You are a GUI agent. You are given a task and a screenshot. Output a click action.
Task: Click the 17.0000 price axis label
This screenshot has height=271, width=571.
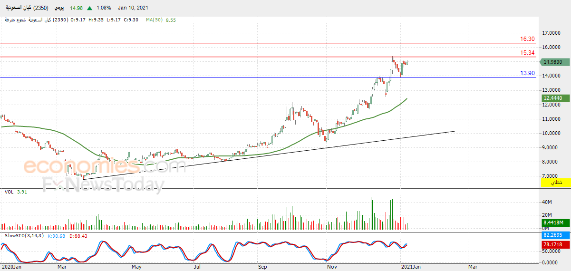pos(552,33)
